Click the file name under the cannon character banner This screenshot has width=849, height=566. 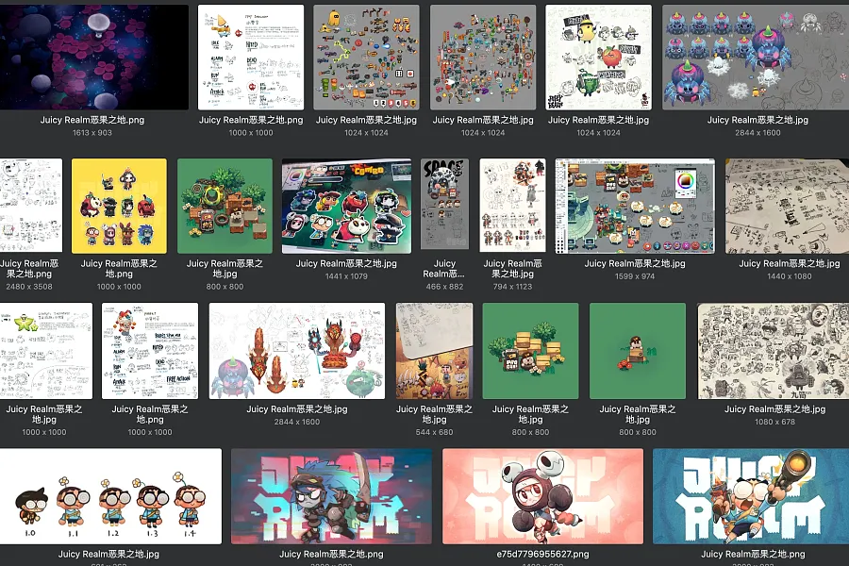(x=753, y=554)
